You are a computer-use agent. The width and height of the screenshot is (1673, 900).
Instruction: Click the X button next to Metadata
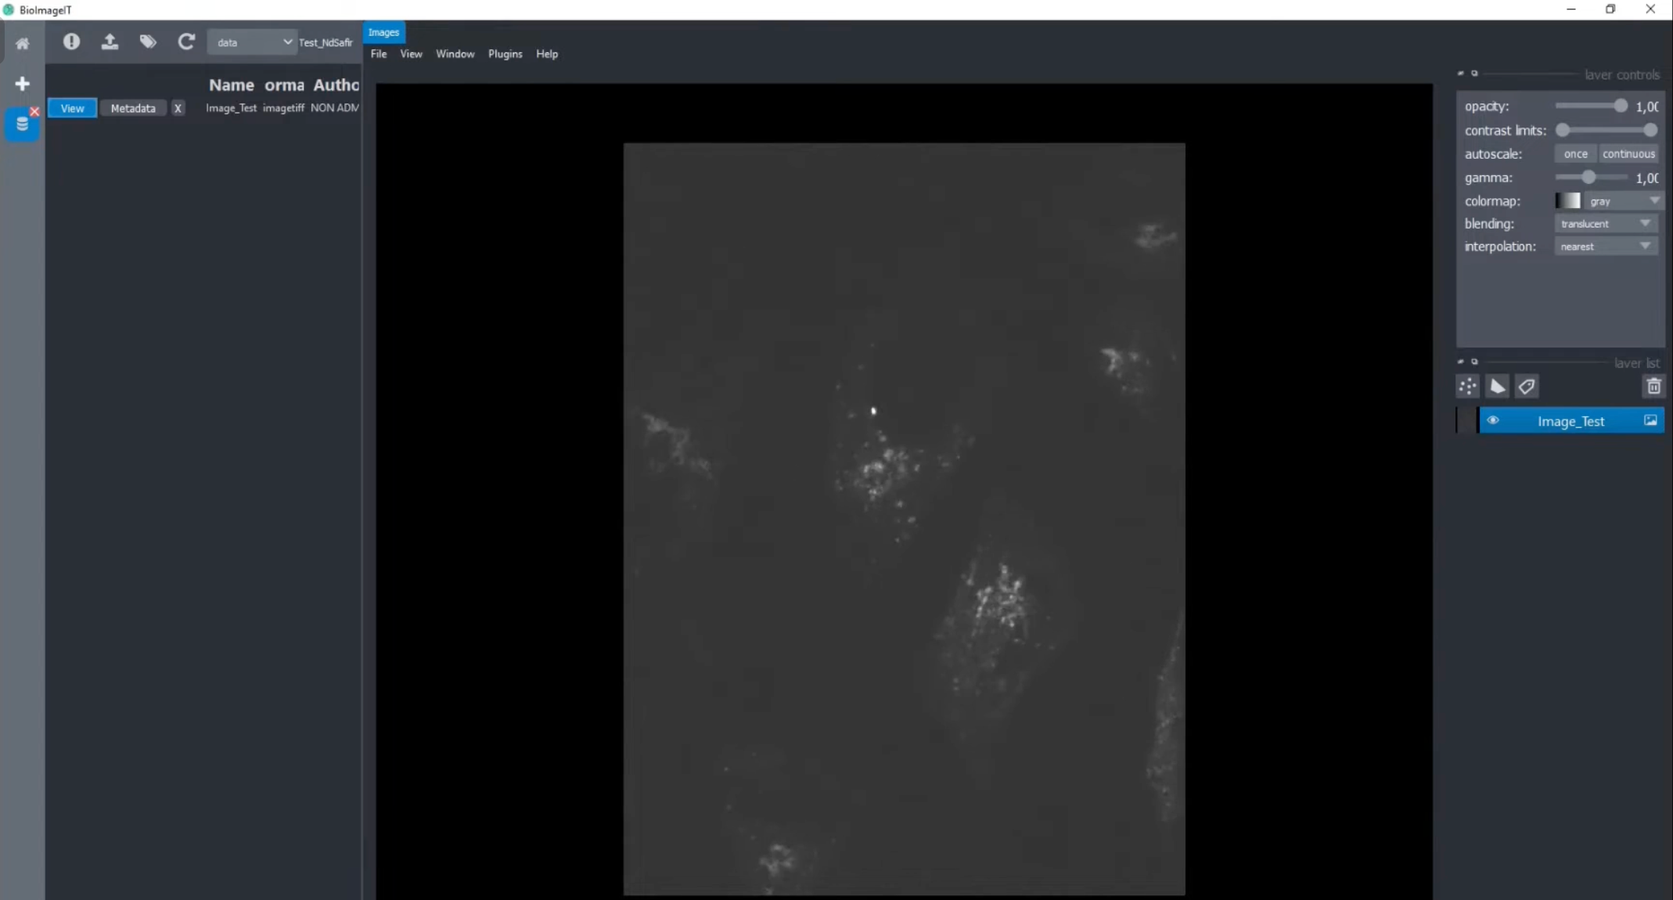pos(178,108)
